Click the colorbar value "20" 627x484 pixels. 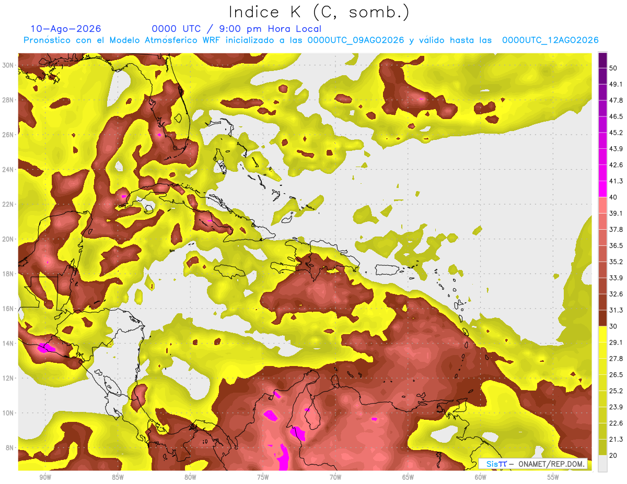(613, 456)
